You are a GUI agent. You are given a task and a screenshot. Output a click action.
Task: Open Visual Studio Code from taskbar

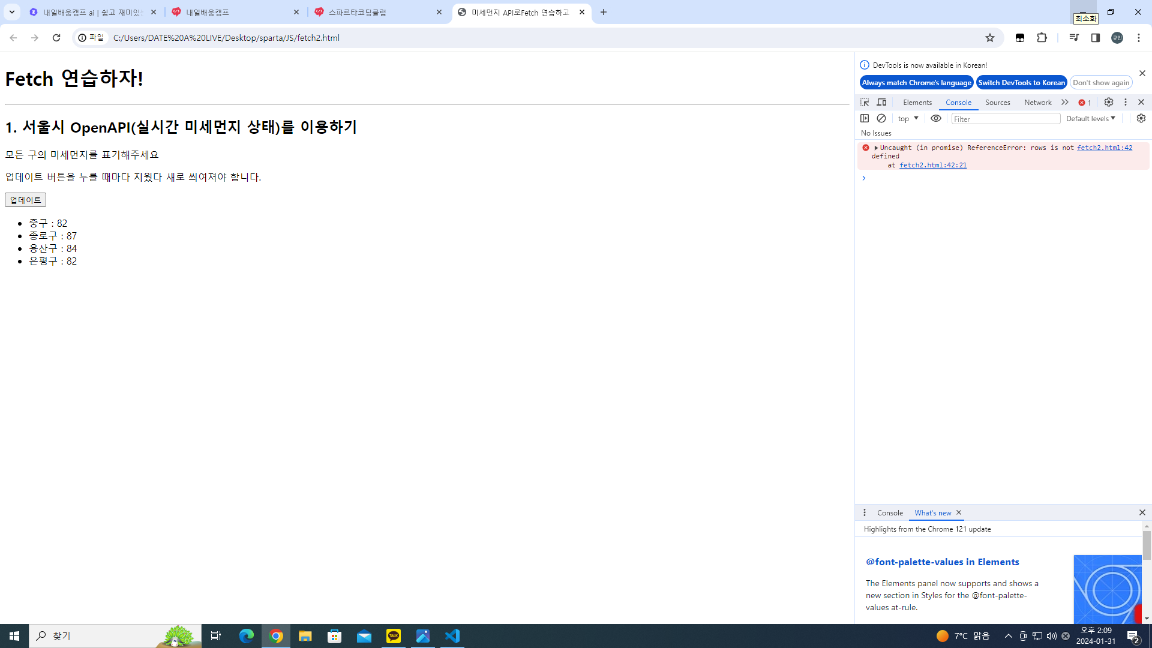point(452,636)
